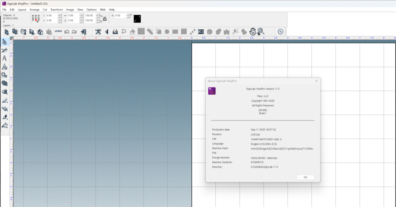Increase the width value spinner
Screen dimensions: 396x207
pyautogui.click(x=81, y=14)
